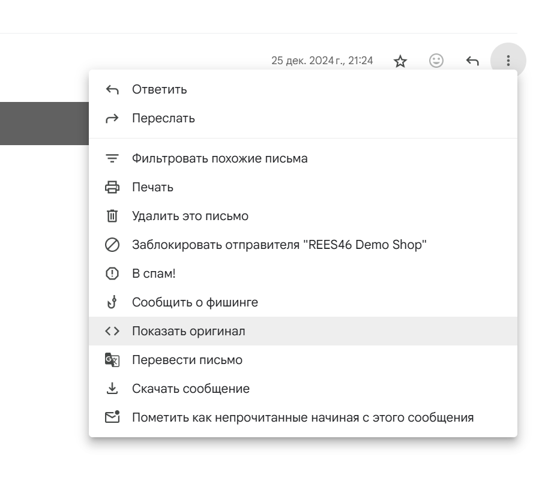Screen dimensions: 539x487
Task: Click the trash can icon
Action: (x=112, y=216)
